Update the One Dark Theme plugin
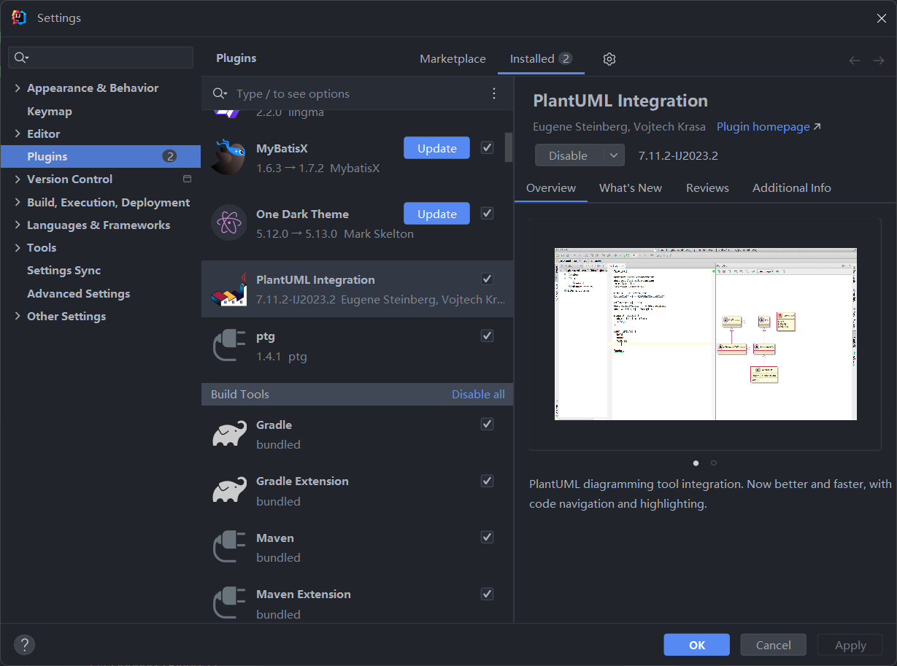The width and height of the screenshot is (897, 666). (x=436, y=214)
